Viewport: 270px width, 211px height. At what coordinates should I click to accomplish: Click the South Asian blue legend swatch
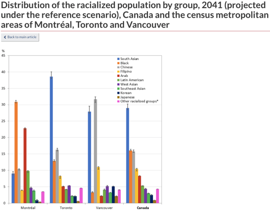[x=118, y=59]
